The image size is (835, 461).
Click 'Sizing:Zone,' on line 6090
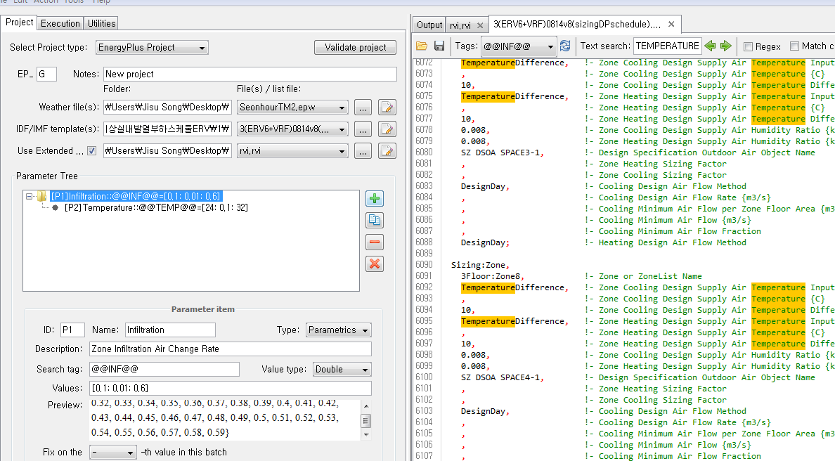pyautogui.click(x=480, y=265)
